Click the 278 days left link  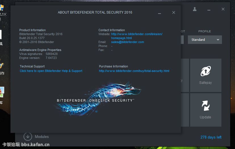click(x=211, y=137)
